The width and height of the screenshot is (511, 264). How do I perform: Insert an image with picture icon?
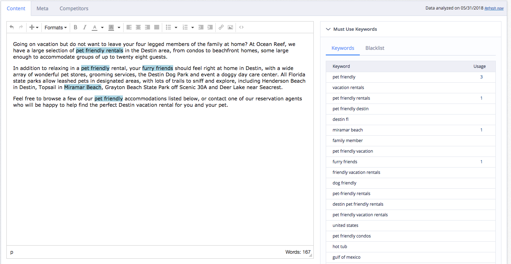(231, 27)
